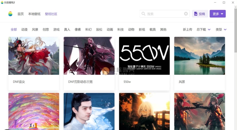This screenshot has height=130, width=237.
Task: Open the 更多 dropdown menu
Action: (x=218, y=14)
